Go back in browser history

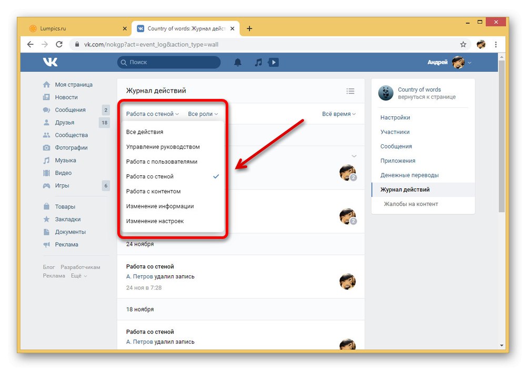30,44
